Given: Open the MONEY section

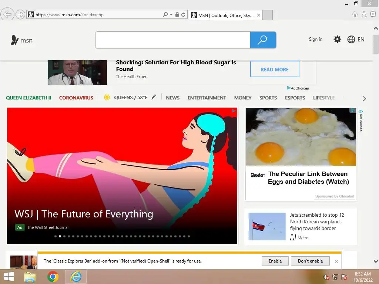Looking at the screenshot, I should pos(243,98).
